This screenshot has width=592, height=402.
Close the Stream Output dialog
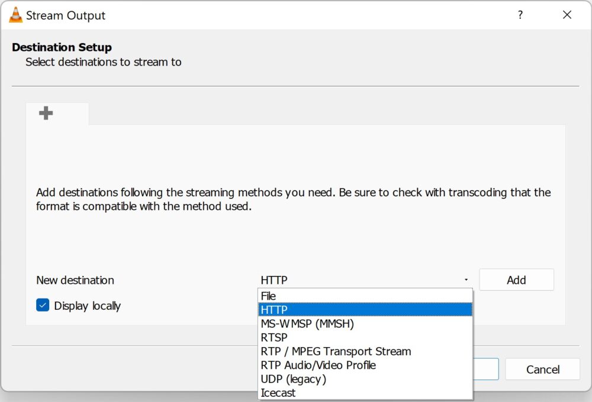pos(567,15)
